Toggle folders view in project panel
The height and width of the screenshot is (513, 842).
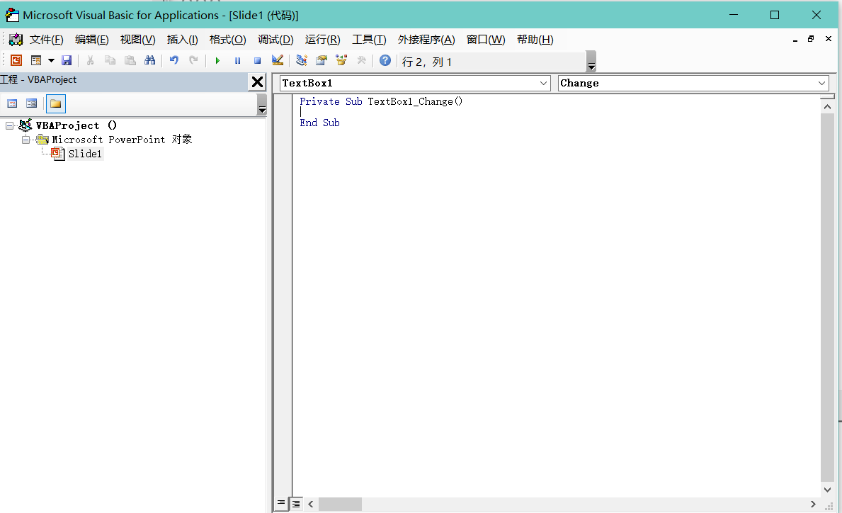point(56,103)
